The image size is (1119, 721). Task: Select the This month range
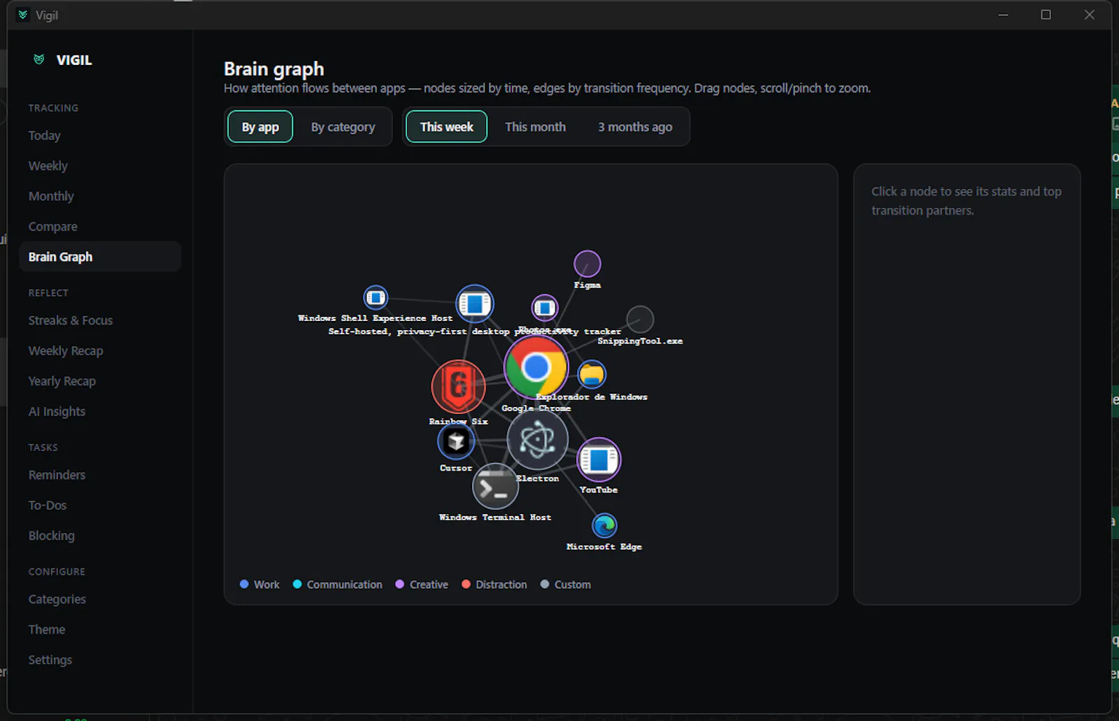click(x=535, y=127)
